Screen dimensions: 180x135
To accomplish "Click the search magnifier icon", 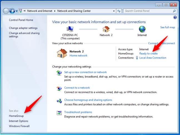I will pyautogui.click(x=174, y=11).
